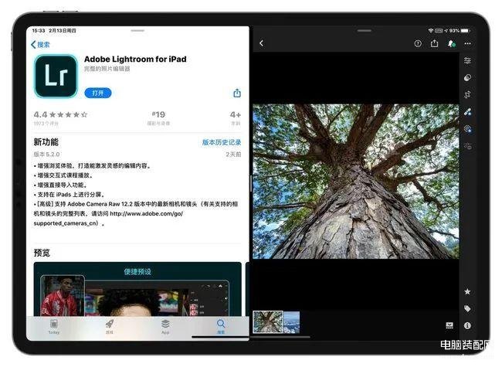Select the Crop and rotate tool
Screen dimensions: 502x367
point(467,94)
